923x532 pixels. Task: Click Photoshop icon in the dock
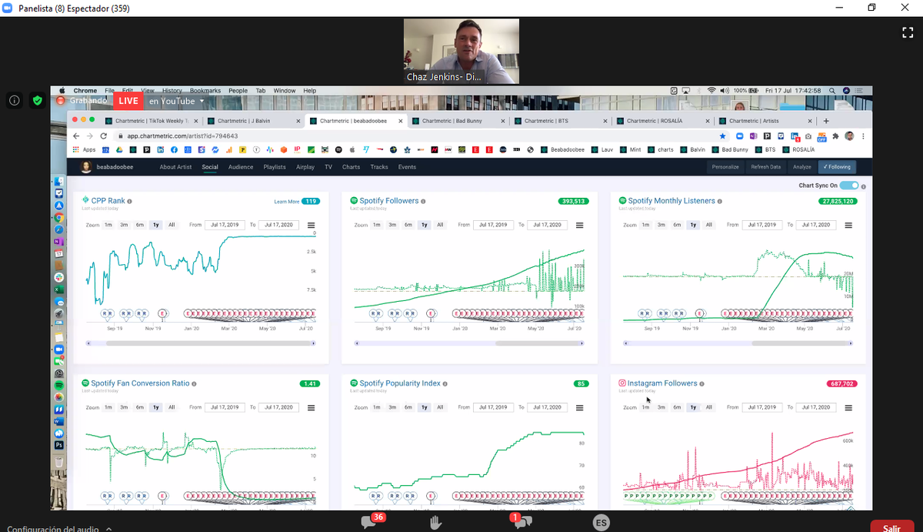pyautogui.click(x=59, y=444)
